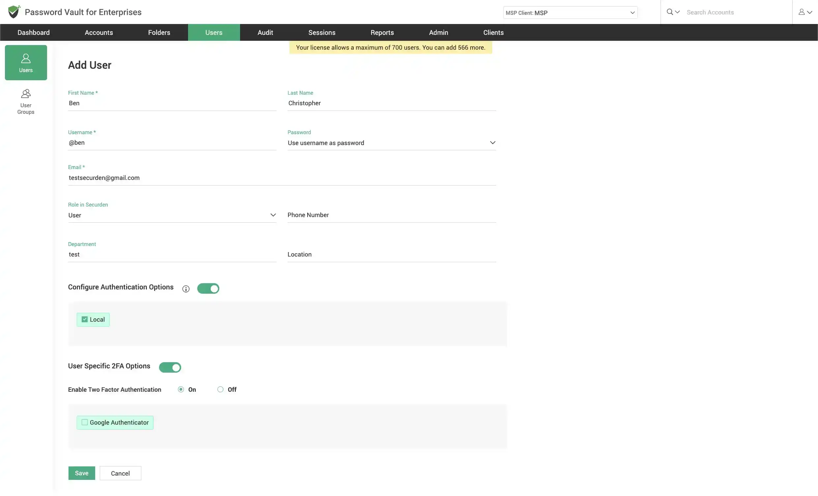Click the search magnifier icon
The width and height of the screenshot is (818, 496).
click(x=669, y=12)
